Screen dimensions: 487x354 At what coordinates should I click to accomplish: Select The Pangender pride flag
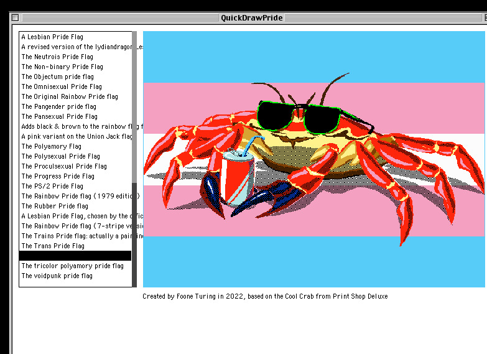pyautogui.click(x=75, y=106)
